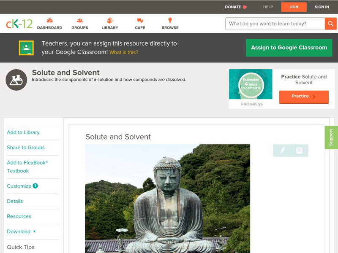Click the DONATE link

(233, 7)
